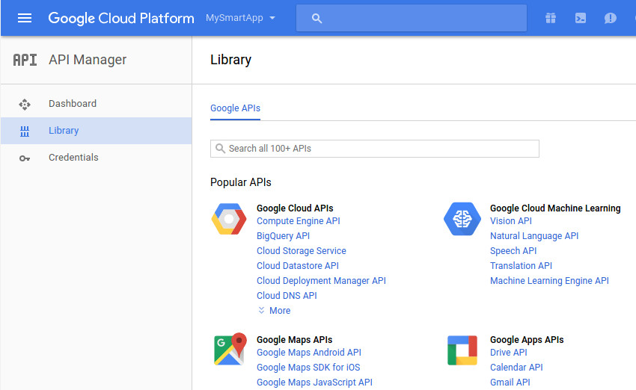
Task: Click the Popular APIs section heading
Action: [x=240, y=182]
